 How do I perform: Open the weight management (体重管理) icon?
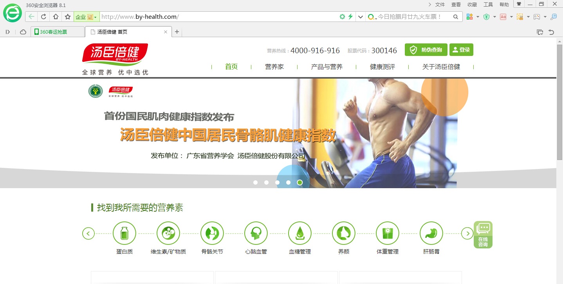pyautogui.click(x=388, y=234)
